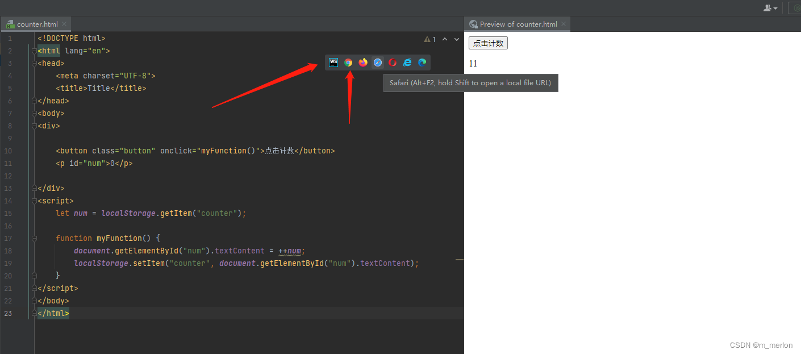Viewport: 801px width, 354px height.
Task: Click the function myFunction() declaration
Action: (108, 238)
